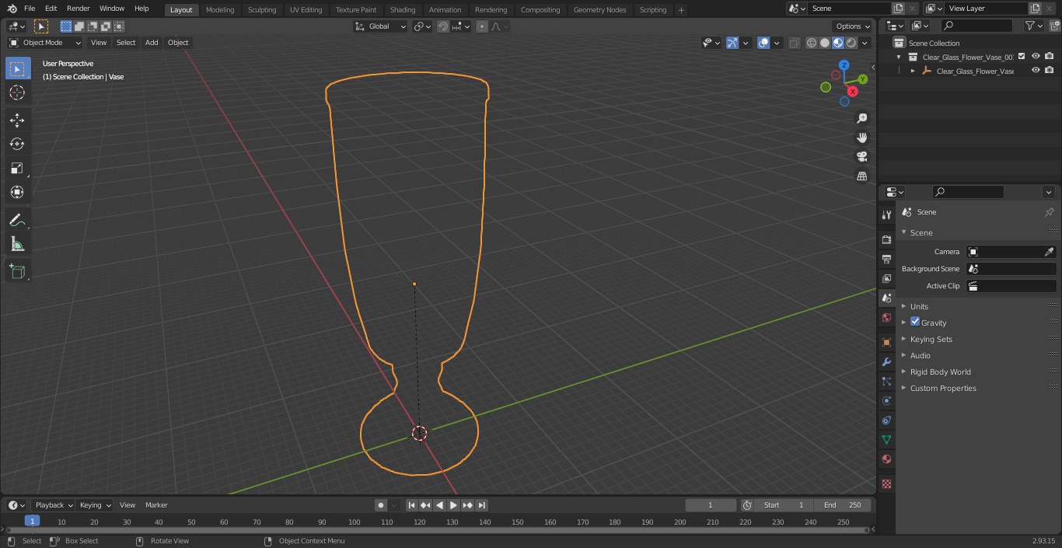Switch to the Modeling workspace tab
The image size is (1062, 548).
point(220,10)
